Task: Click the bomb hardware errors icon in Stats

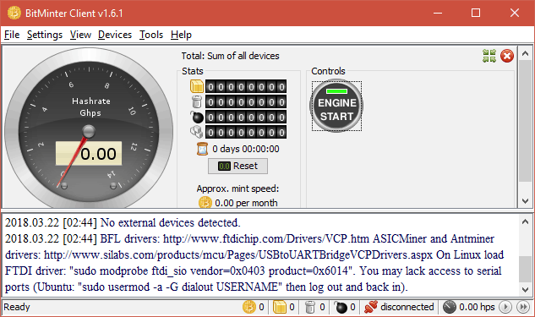Action: coord(197,117)
